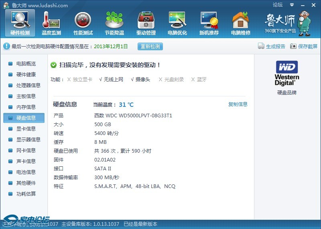Click the 8 MB cache value
The width and height of the screenshot is (321, 229).
pos(100,142)
